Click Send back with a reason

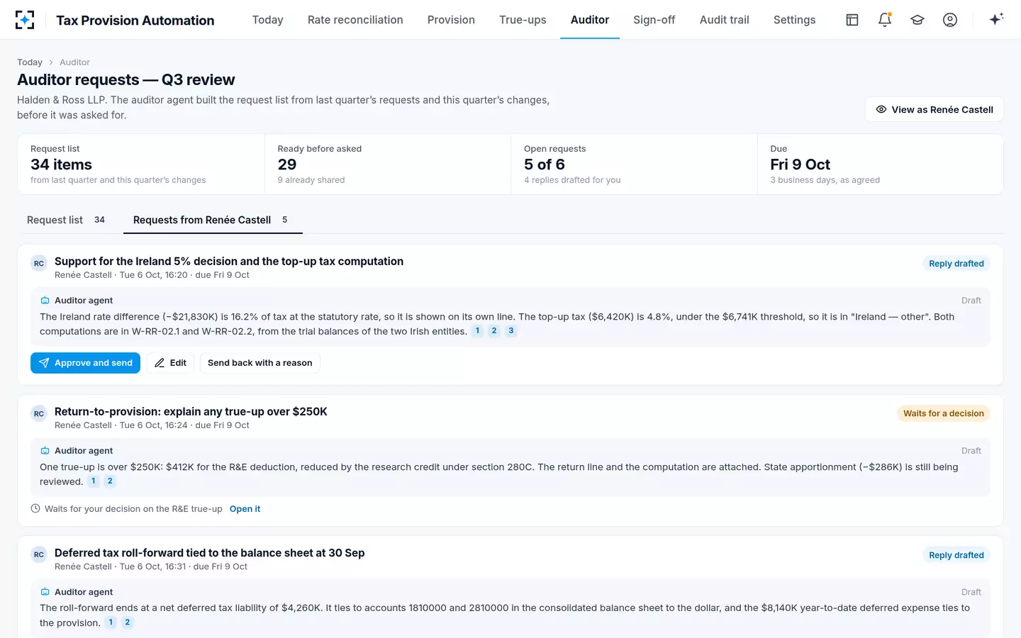coord(260,363)
